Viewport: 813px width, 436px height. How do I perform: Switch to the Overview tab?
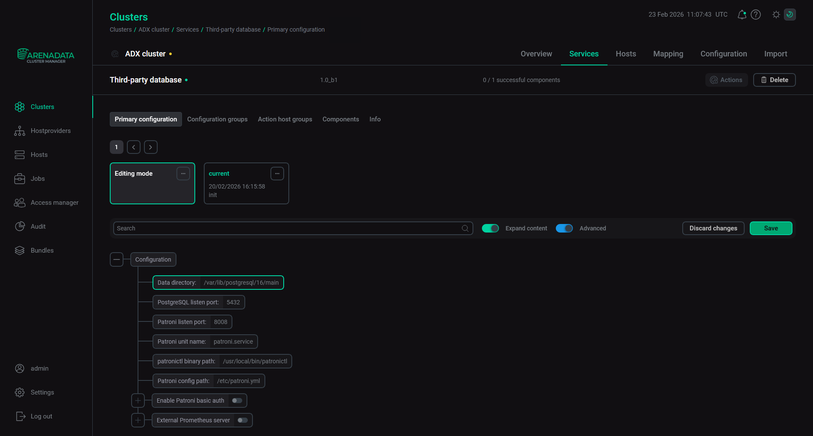coord(536,54)
